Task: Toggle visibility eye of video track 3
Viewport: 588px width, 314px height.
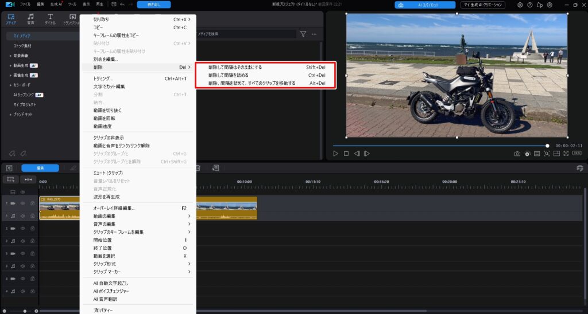Action: tap(22, 253)
